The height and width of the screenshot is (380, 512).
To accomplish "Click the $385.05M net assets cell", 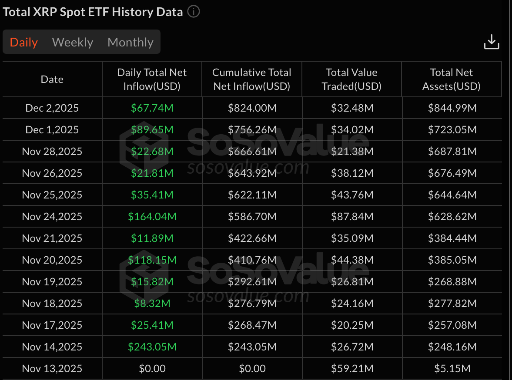I will point(452,260).
